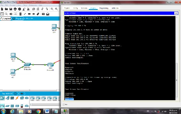Select the Components category icon
Image resolution: width=181 pixels, height=114 pixels.
pos(12,98)
